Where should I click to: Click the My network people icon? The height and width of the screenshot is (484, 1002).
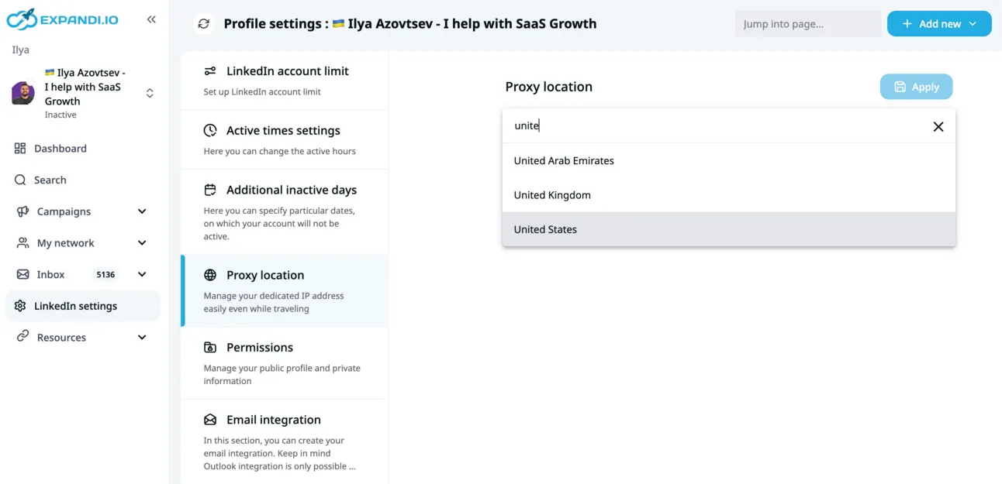coord(23,242)
